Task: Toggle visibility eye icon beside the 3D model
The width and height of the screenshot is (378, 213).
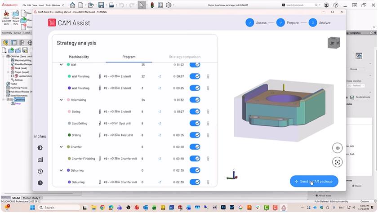Action: point(337,148)
